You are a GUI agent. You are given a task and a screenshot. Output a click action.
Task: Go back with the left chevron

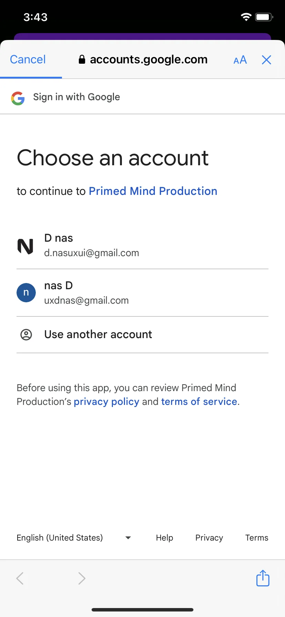[20, 578]
